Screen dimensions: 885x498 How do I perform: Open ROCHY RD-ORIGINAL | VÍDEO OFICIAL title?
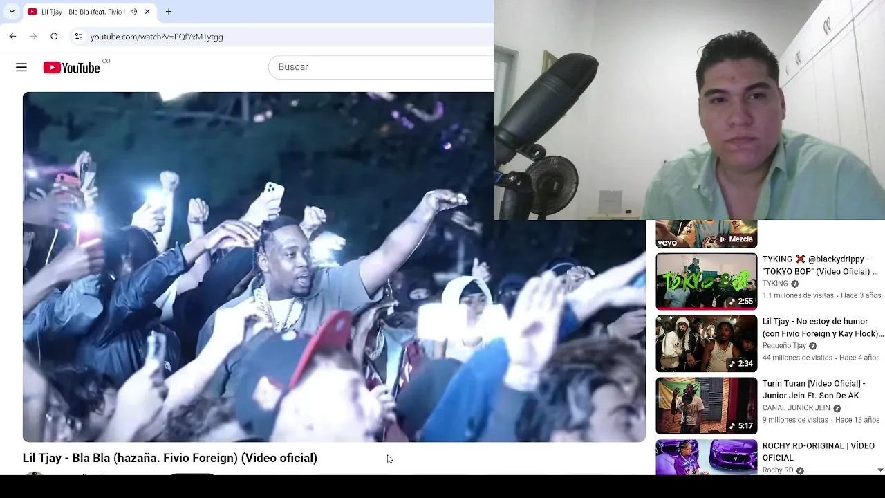819,452
